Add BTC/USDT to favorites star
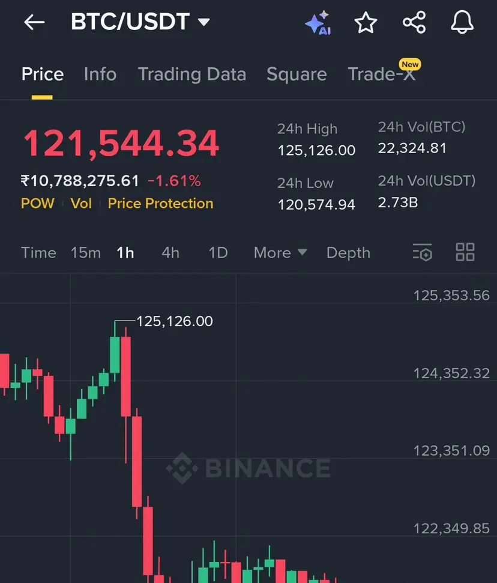This screenshot has width=497, height=583. tap(366, 23)
